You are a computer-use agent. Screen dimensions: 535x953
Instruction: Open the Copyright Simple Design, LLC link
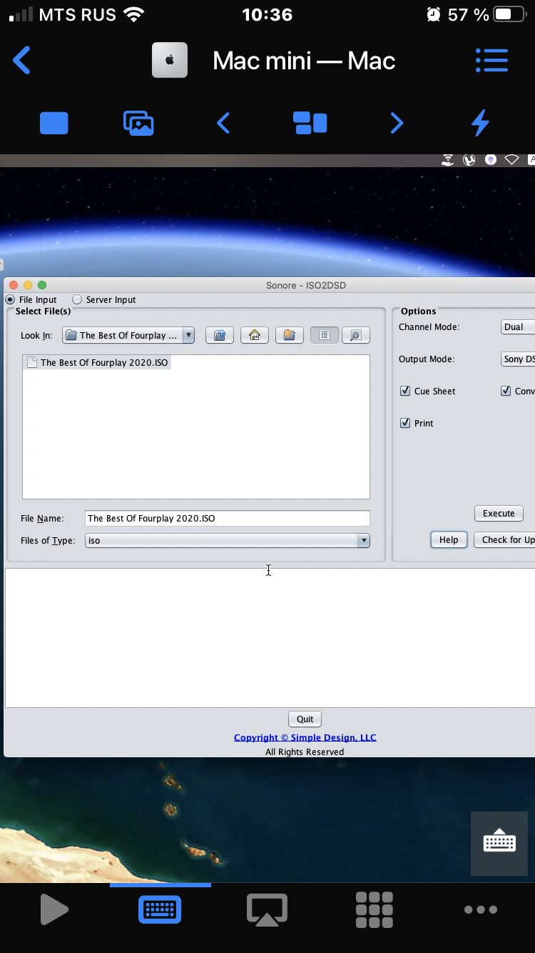(305, 737)
